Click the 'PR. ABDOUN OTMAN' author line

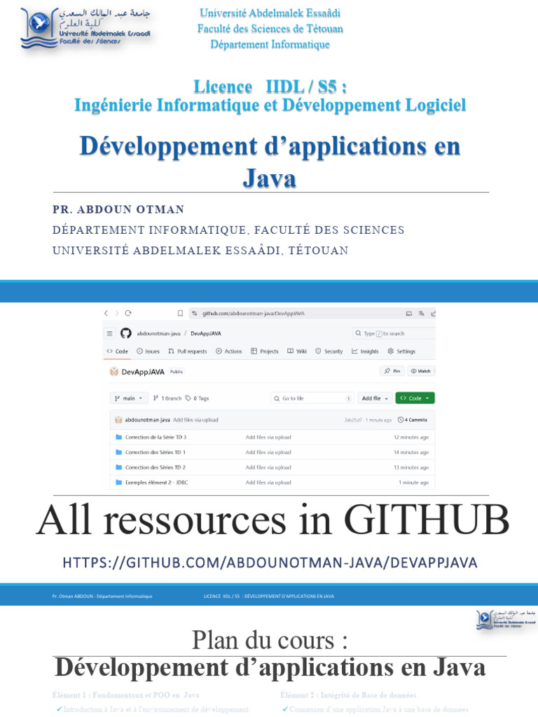[118, 209]
